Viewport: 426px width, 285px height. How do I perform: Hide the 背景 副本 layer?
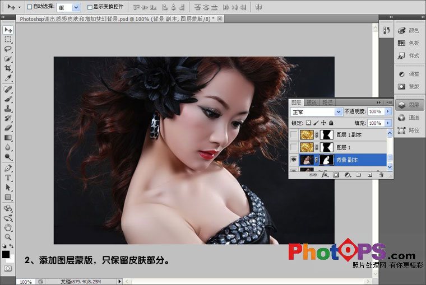point(294,160)
